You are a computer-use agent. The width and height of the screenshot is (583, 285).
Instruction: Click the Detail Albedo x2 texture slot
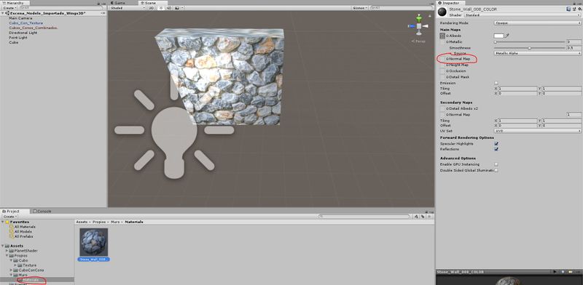pyautogui.click(x=442, y=109)
